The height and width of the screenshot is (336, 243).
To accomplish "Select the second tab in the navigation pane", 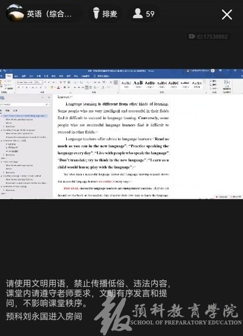I will (x=8, y=110).
